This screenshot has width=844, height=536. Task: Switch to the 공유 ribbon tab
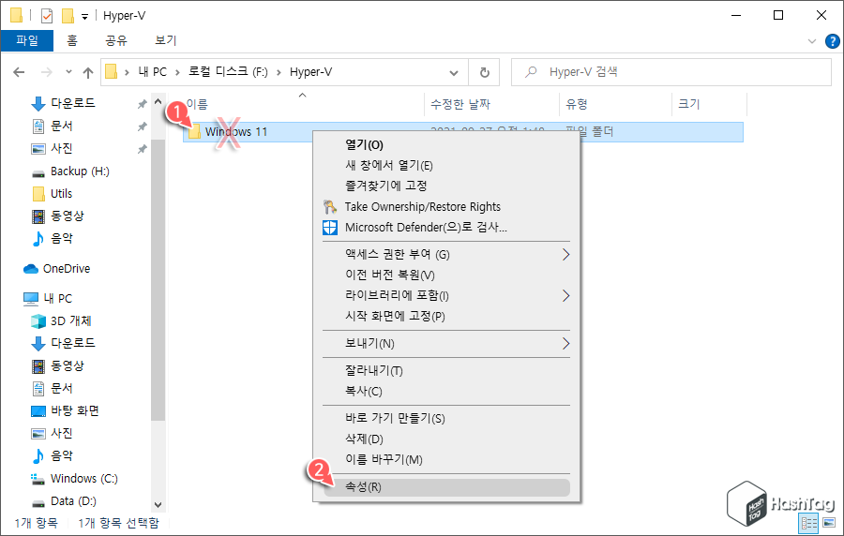coord(116,40)
